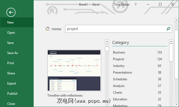179x107 pixels.
Task: Open the Timeline with milestones thumbnail
Action: (74, 70)
